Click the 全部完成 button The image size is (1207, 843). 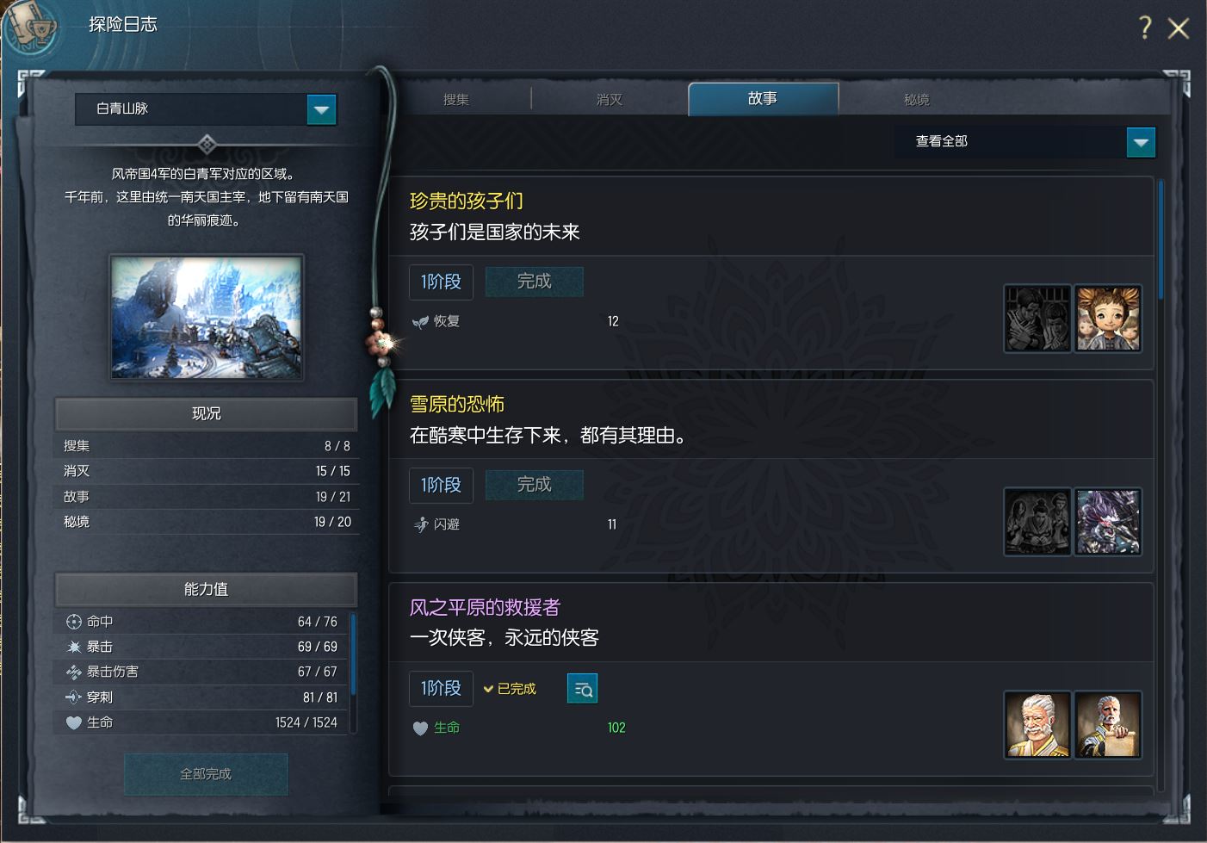(x=206, y=774)
